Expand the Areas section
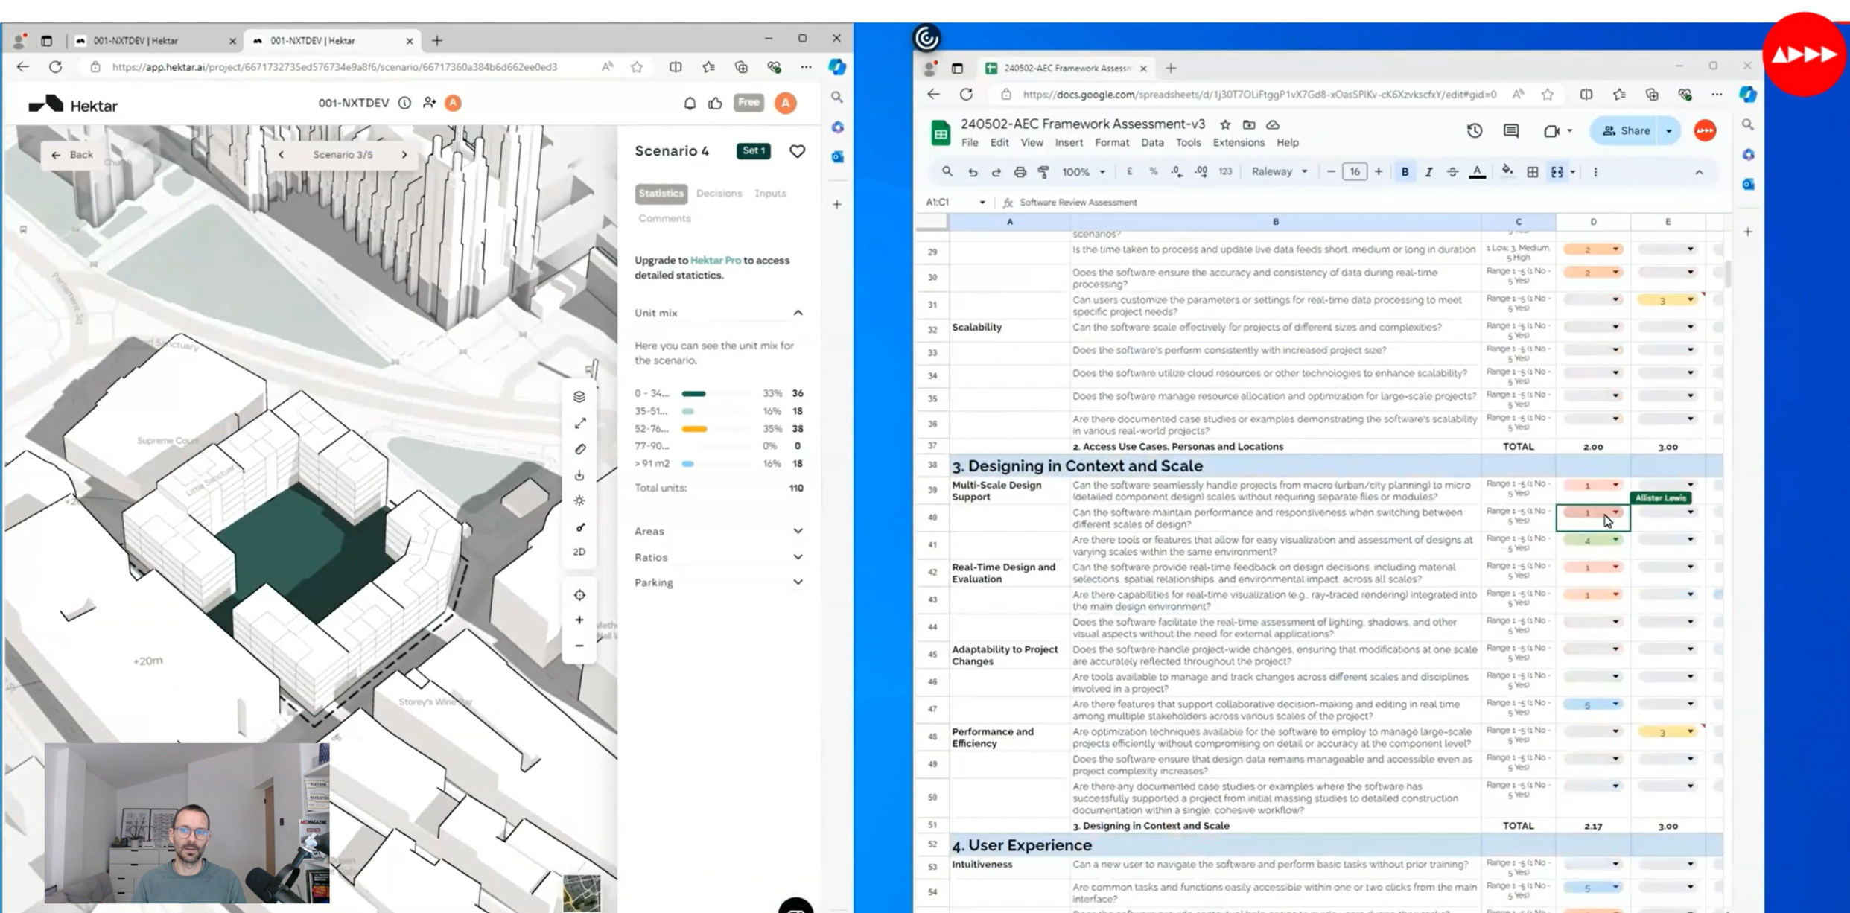 (x=718, y=531)
